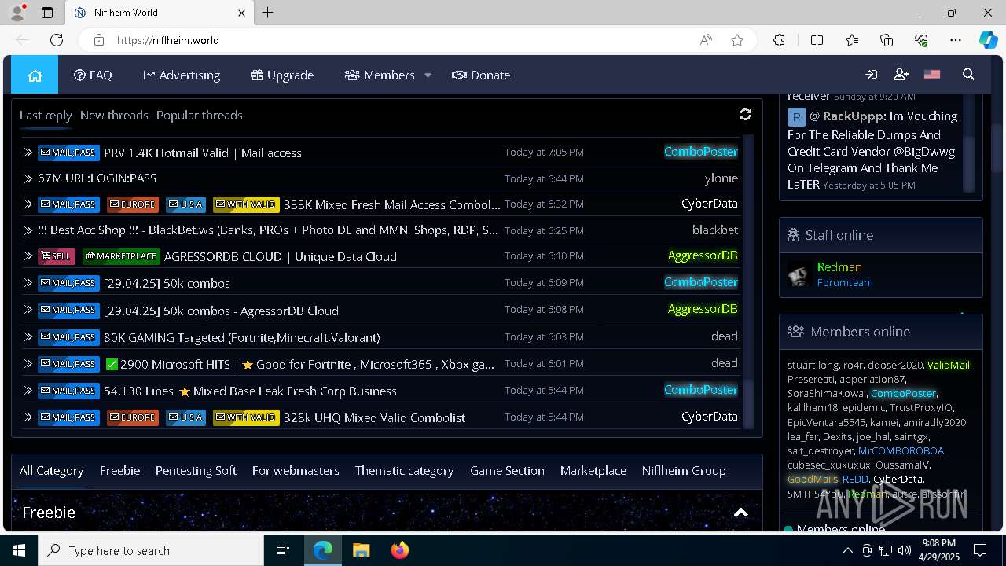Reload the page with browser refresh
1006x566 pixels.
click(x=57, y=40)
